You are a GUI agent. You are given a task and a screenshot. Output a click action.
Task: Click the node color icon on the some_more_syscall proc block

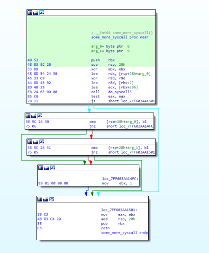30,13
